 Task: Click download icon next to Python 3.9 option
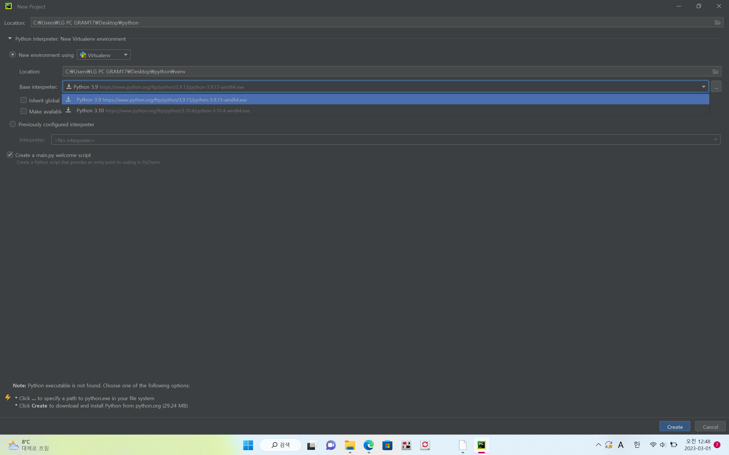tap(68, 99)
